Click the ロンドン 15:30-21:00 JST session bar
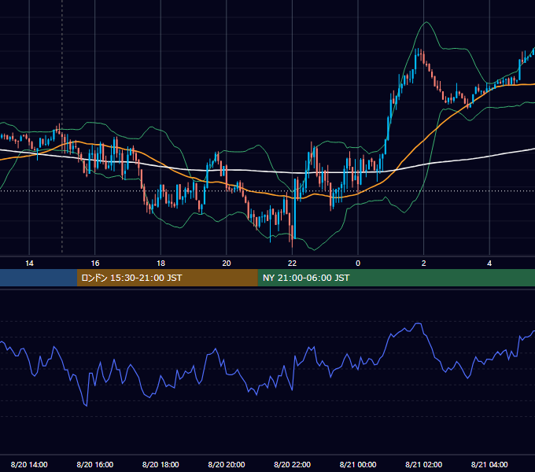This screenshot has height=472, width=535. click(x=167, y=278)
